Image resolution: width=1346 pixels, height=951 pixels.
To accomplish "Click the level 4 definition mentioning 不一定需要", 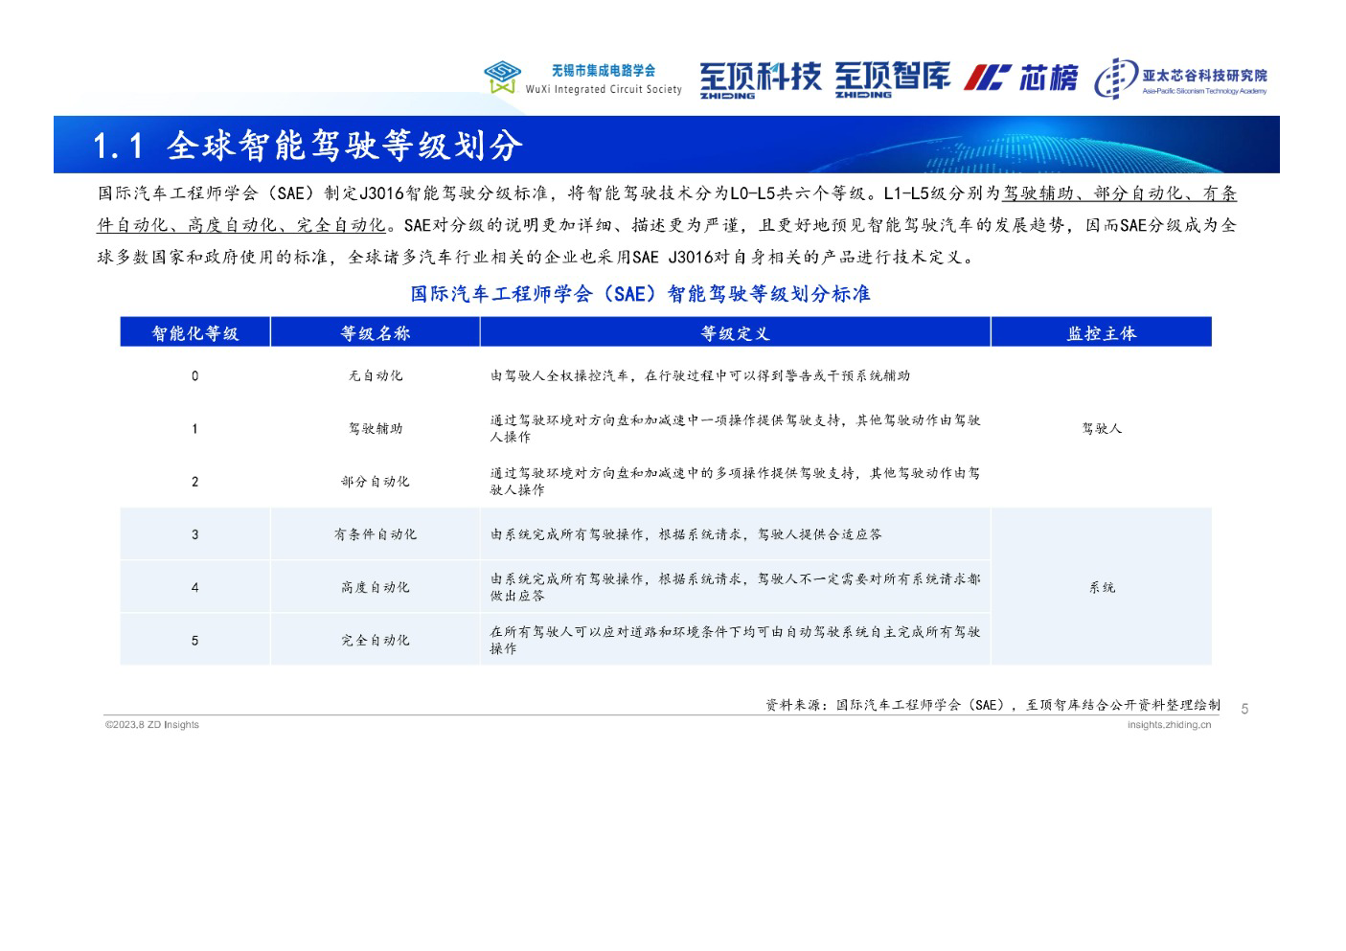I will coord(735,586).
